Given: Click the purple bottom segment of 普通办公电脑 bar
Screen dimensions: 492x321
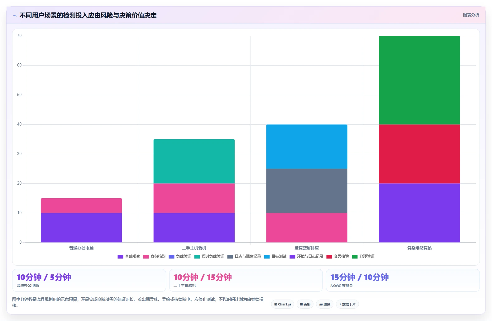Looking at the screenshot, I should coord(81,227).
